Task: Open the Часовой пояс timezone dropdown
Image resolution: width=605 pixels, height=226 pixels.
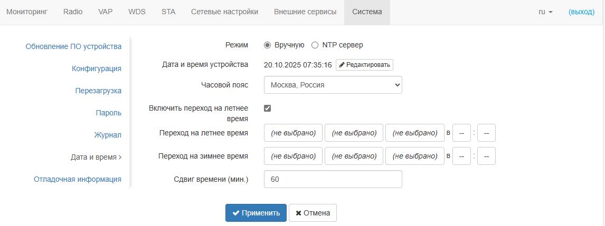Action: [x=333, y=85]
